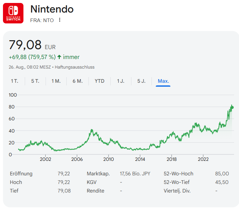Click the Eröffnung value 79,22
This screenshot has height=209, width=239.
point(64,174)
